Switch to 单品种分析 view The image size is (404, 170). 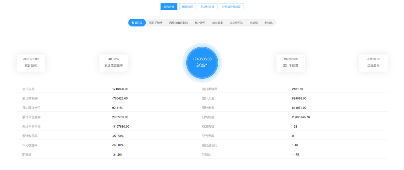tap(207, 7)
